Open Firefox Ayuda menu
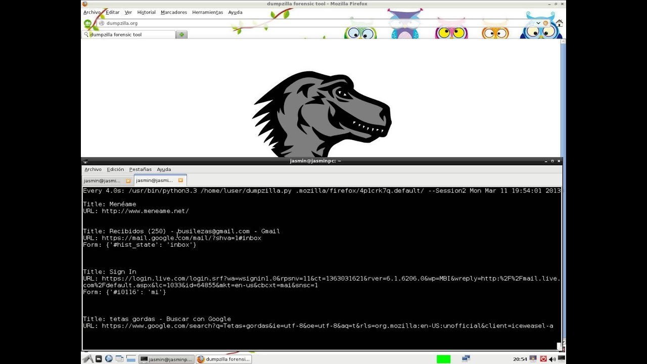This screenshot has width=647, height=364. (235, 12)
